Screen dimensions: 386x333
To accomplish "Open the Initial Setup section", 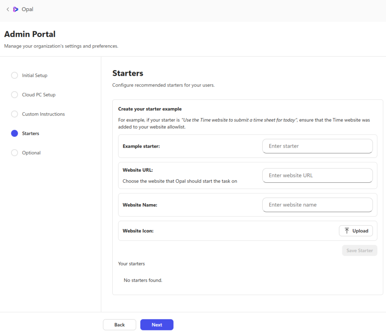I will coord(35,75).
